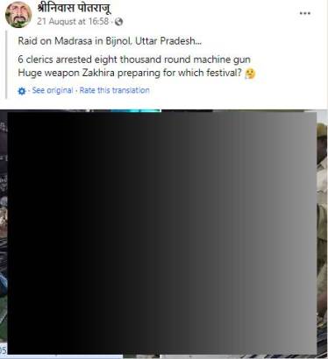The width and height of the screenshot is (328, 359).
Task: Click the "6 clerics arrested" text line
Action: [x=134, y=60]
